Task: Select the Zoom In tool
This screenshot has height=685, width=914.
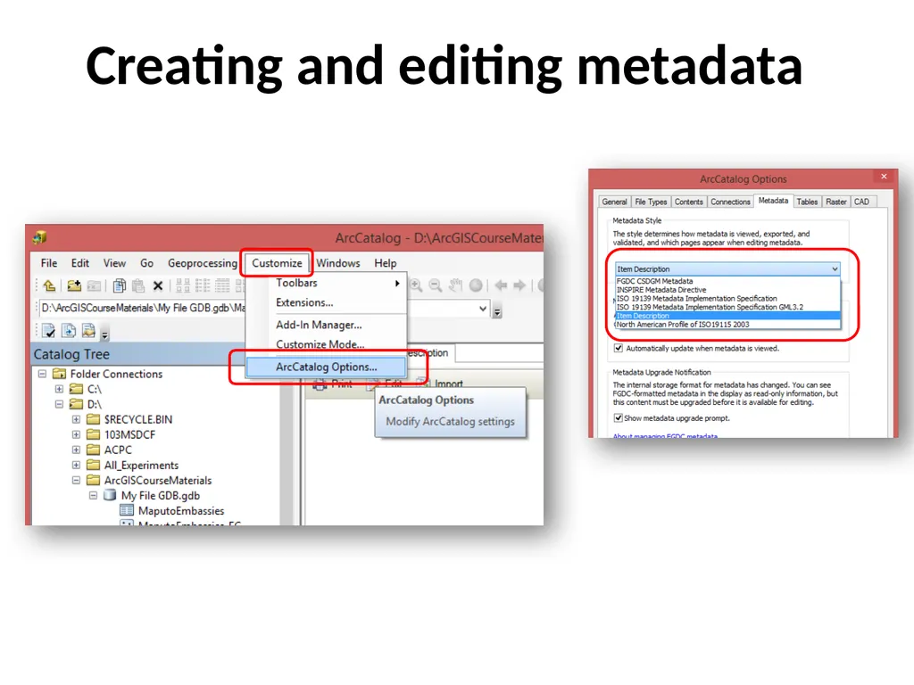Action: 416,285
